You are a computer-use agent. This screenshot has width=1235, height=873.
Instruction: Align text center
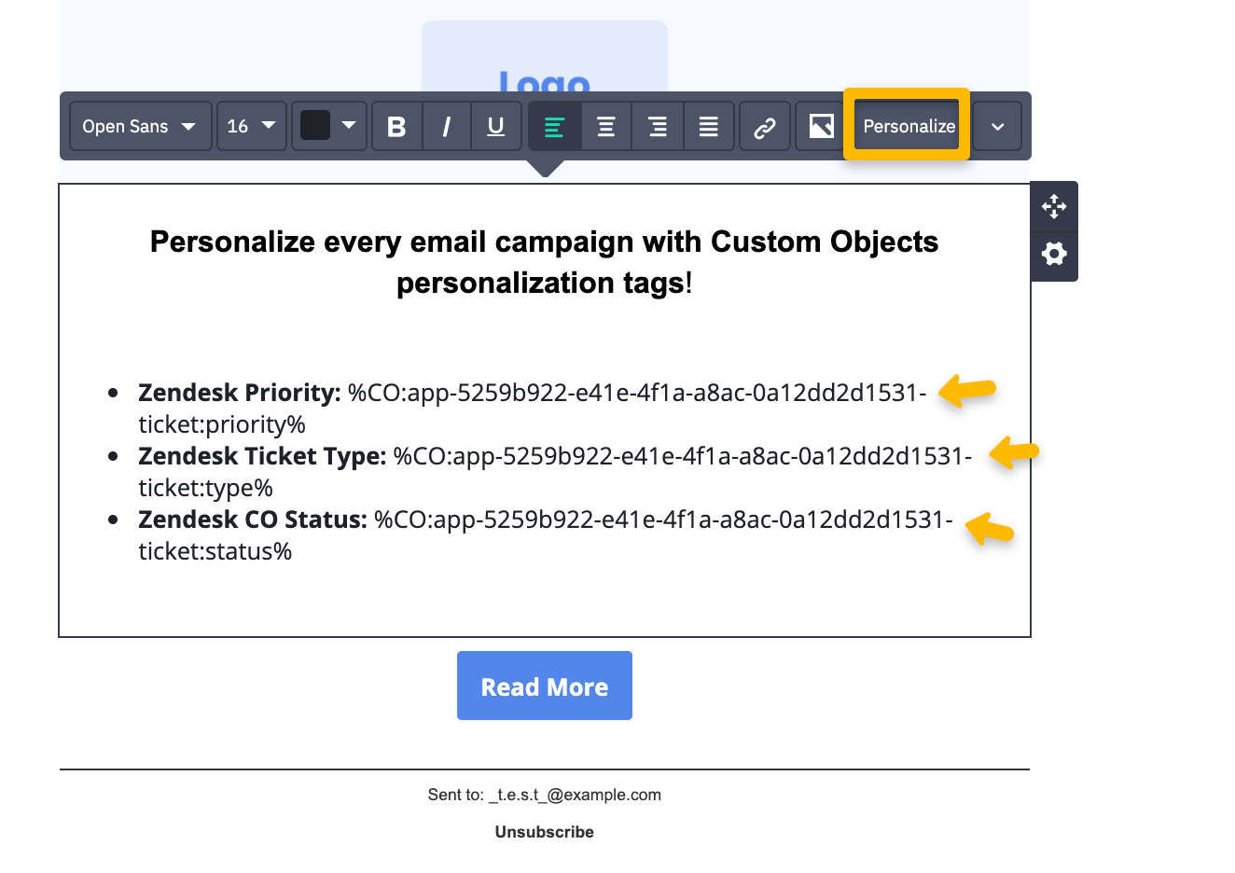click(x=606, y=126)
